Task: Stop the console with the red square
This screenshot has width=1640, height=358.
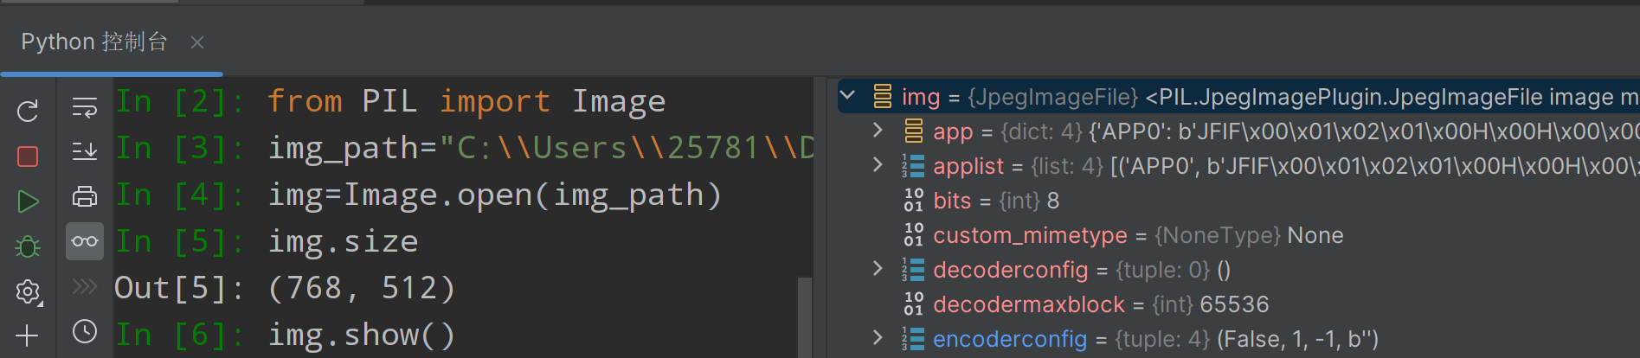Action: (x=28, y=156)
